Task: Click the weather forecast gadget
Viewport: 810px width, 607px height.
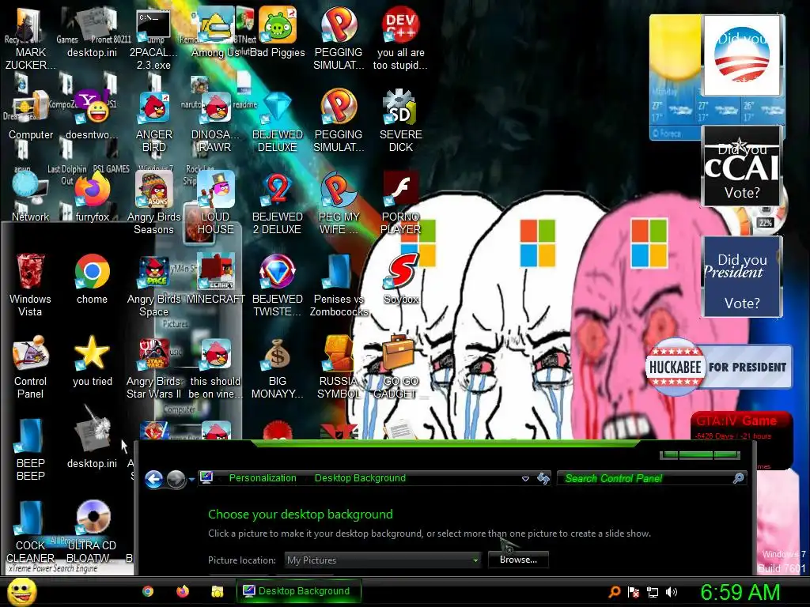Action: click(x=676, y=77)
